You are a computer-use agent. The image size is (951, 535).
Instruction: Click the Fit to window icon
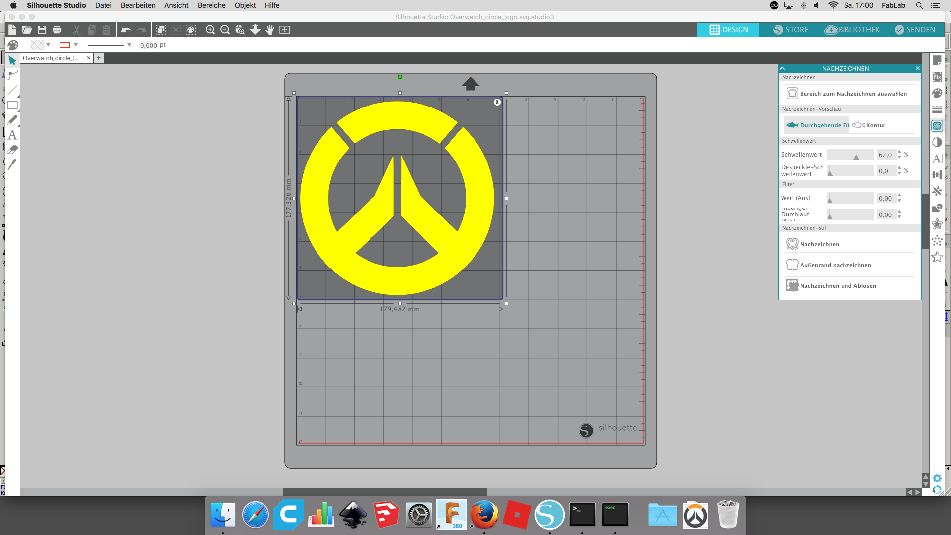285,30
